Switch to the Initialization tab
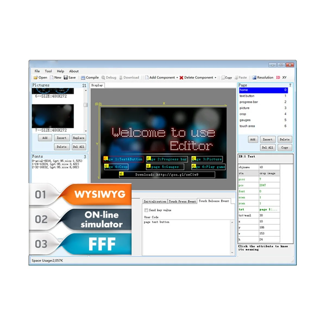The width and height of the screenshot is (326, 326). coord(155,201)
